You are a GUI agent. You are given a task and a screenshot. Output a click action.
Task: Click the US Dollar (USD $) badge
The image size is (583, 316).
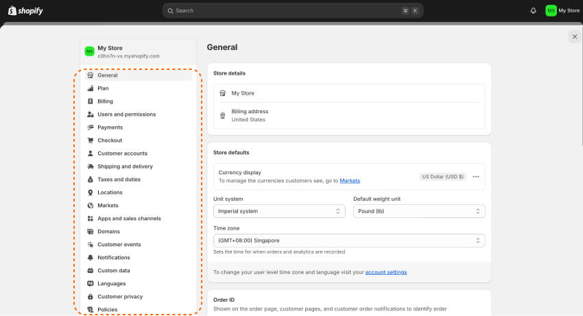tap(443, 177)
